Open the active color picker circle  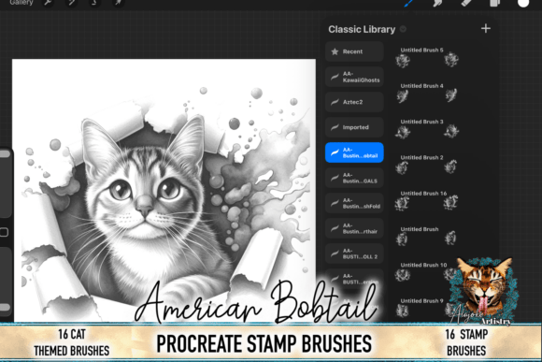tap(523, 3)
